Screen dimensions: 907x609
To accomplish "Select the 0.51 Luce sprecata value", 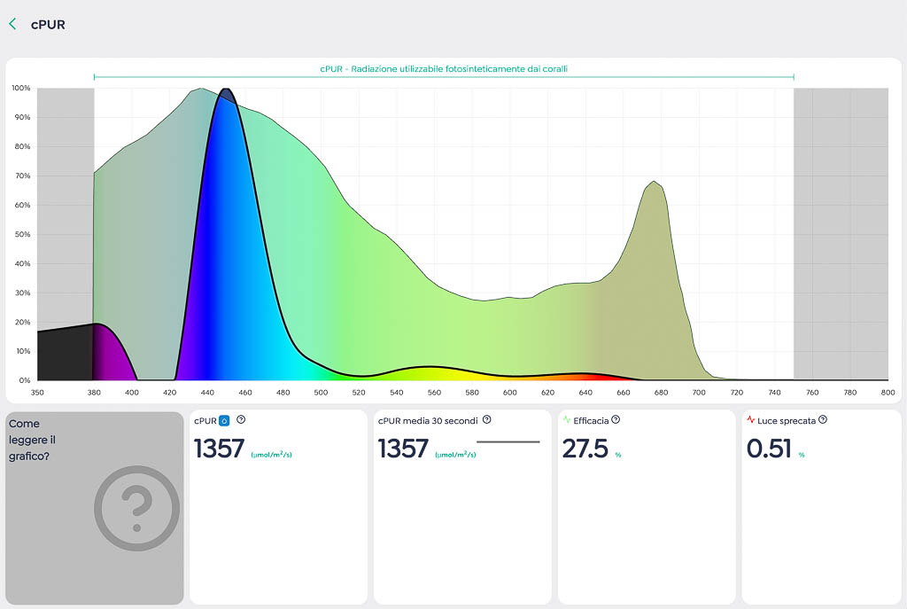I will coord(769,449).
